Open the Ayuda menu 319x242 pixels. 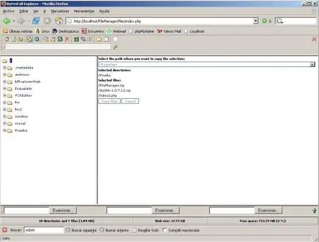[104, 11]
